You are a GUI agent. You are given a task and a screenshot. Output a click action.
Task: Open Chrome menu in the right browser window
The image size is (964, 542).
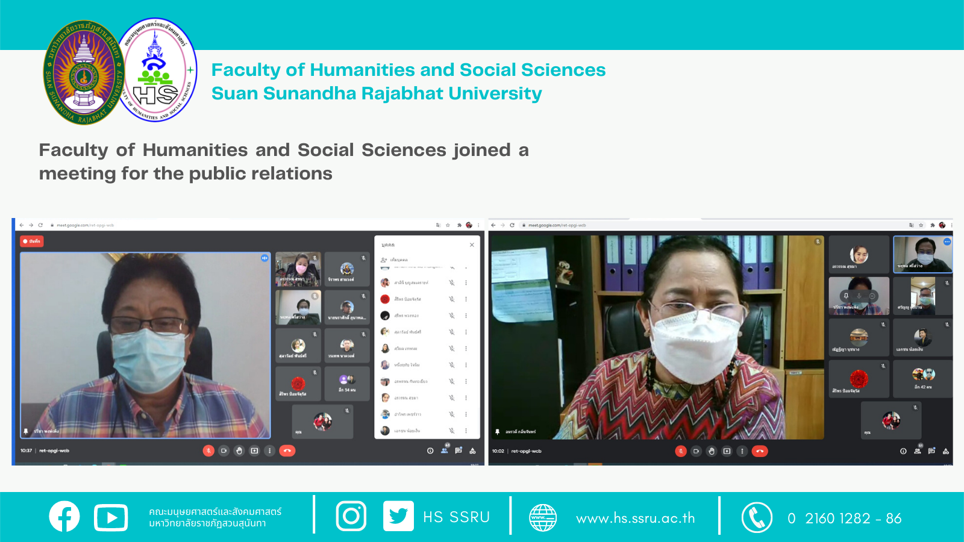click(951, 225)
